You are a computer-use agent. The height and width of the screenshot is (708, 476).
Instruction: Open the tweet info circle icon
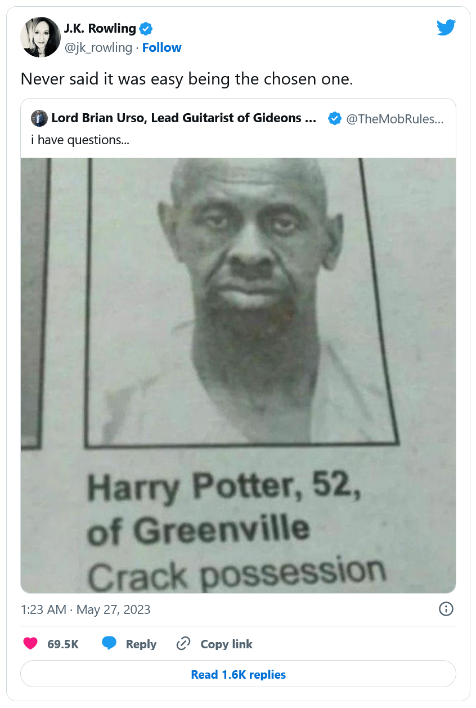pos(446,609)
